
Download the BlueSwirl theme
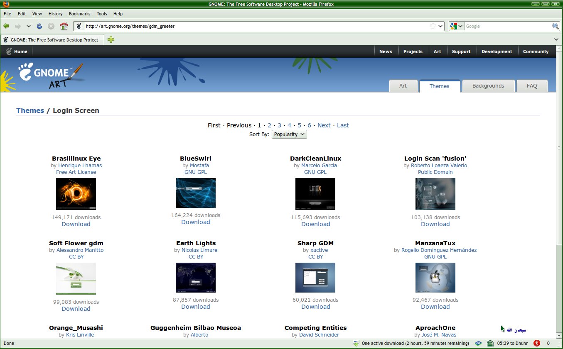pyautogui.click(x=196, y=222)
